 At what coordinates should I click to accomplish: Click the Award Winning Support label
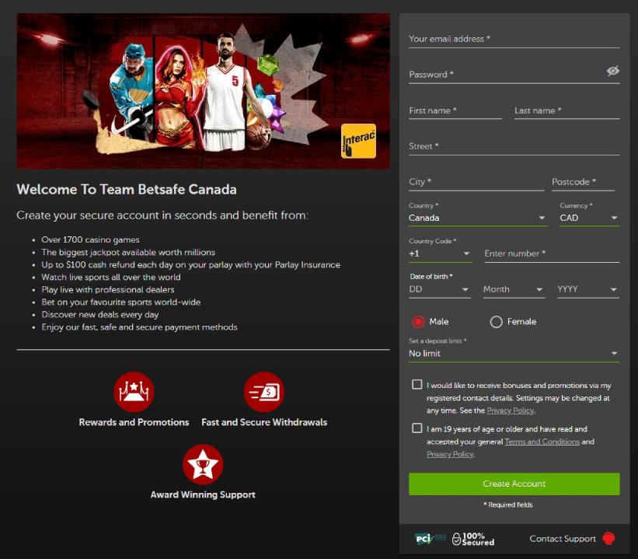203,494
